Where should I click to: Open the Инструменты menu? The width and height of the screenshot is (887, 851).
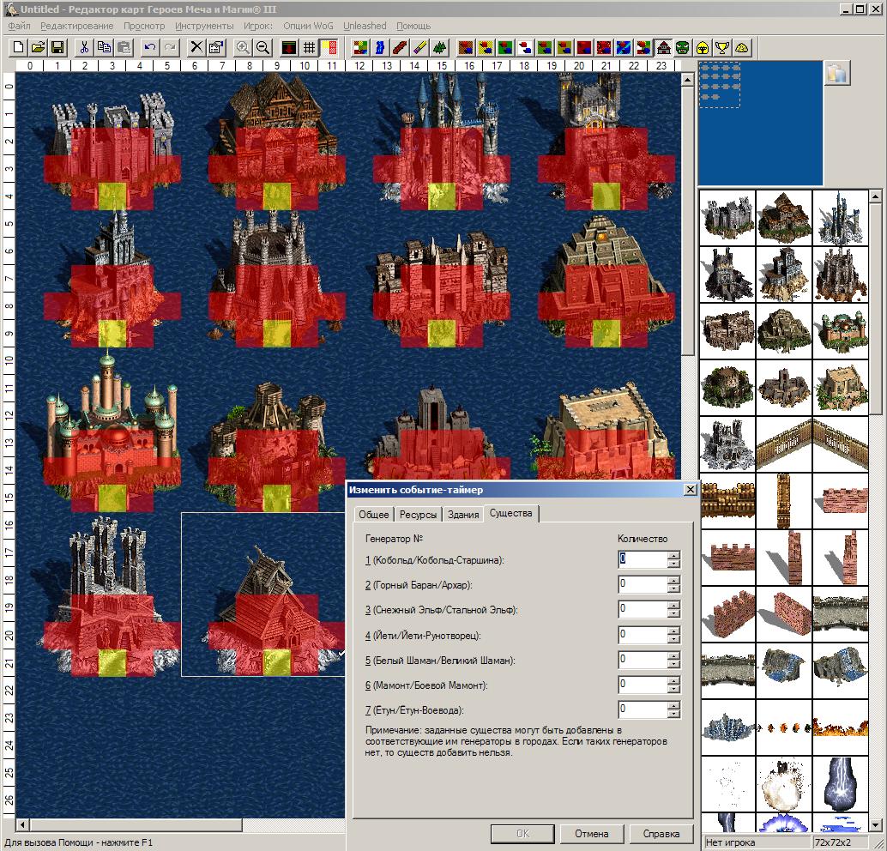[x=204, y=26]
